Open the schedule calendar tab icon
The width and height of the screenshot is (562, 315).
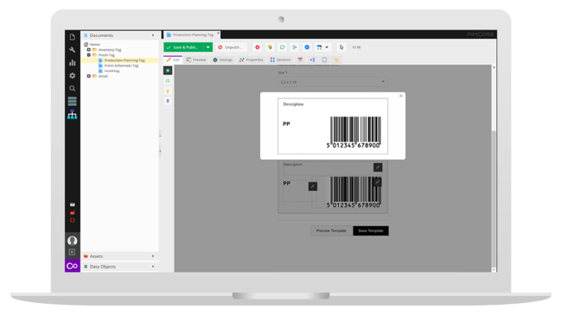coord(300,60)
